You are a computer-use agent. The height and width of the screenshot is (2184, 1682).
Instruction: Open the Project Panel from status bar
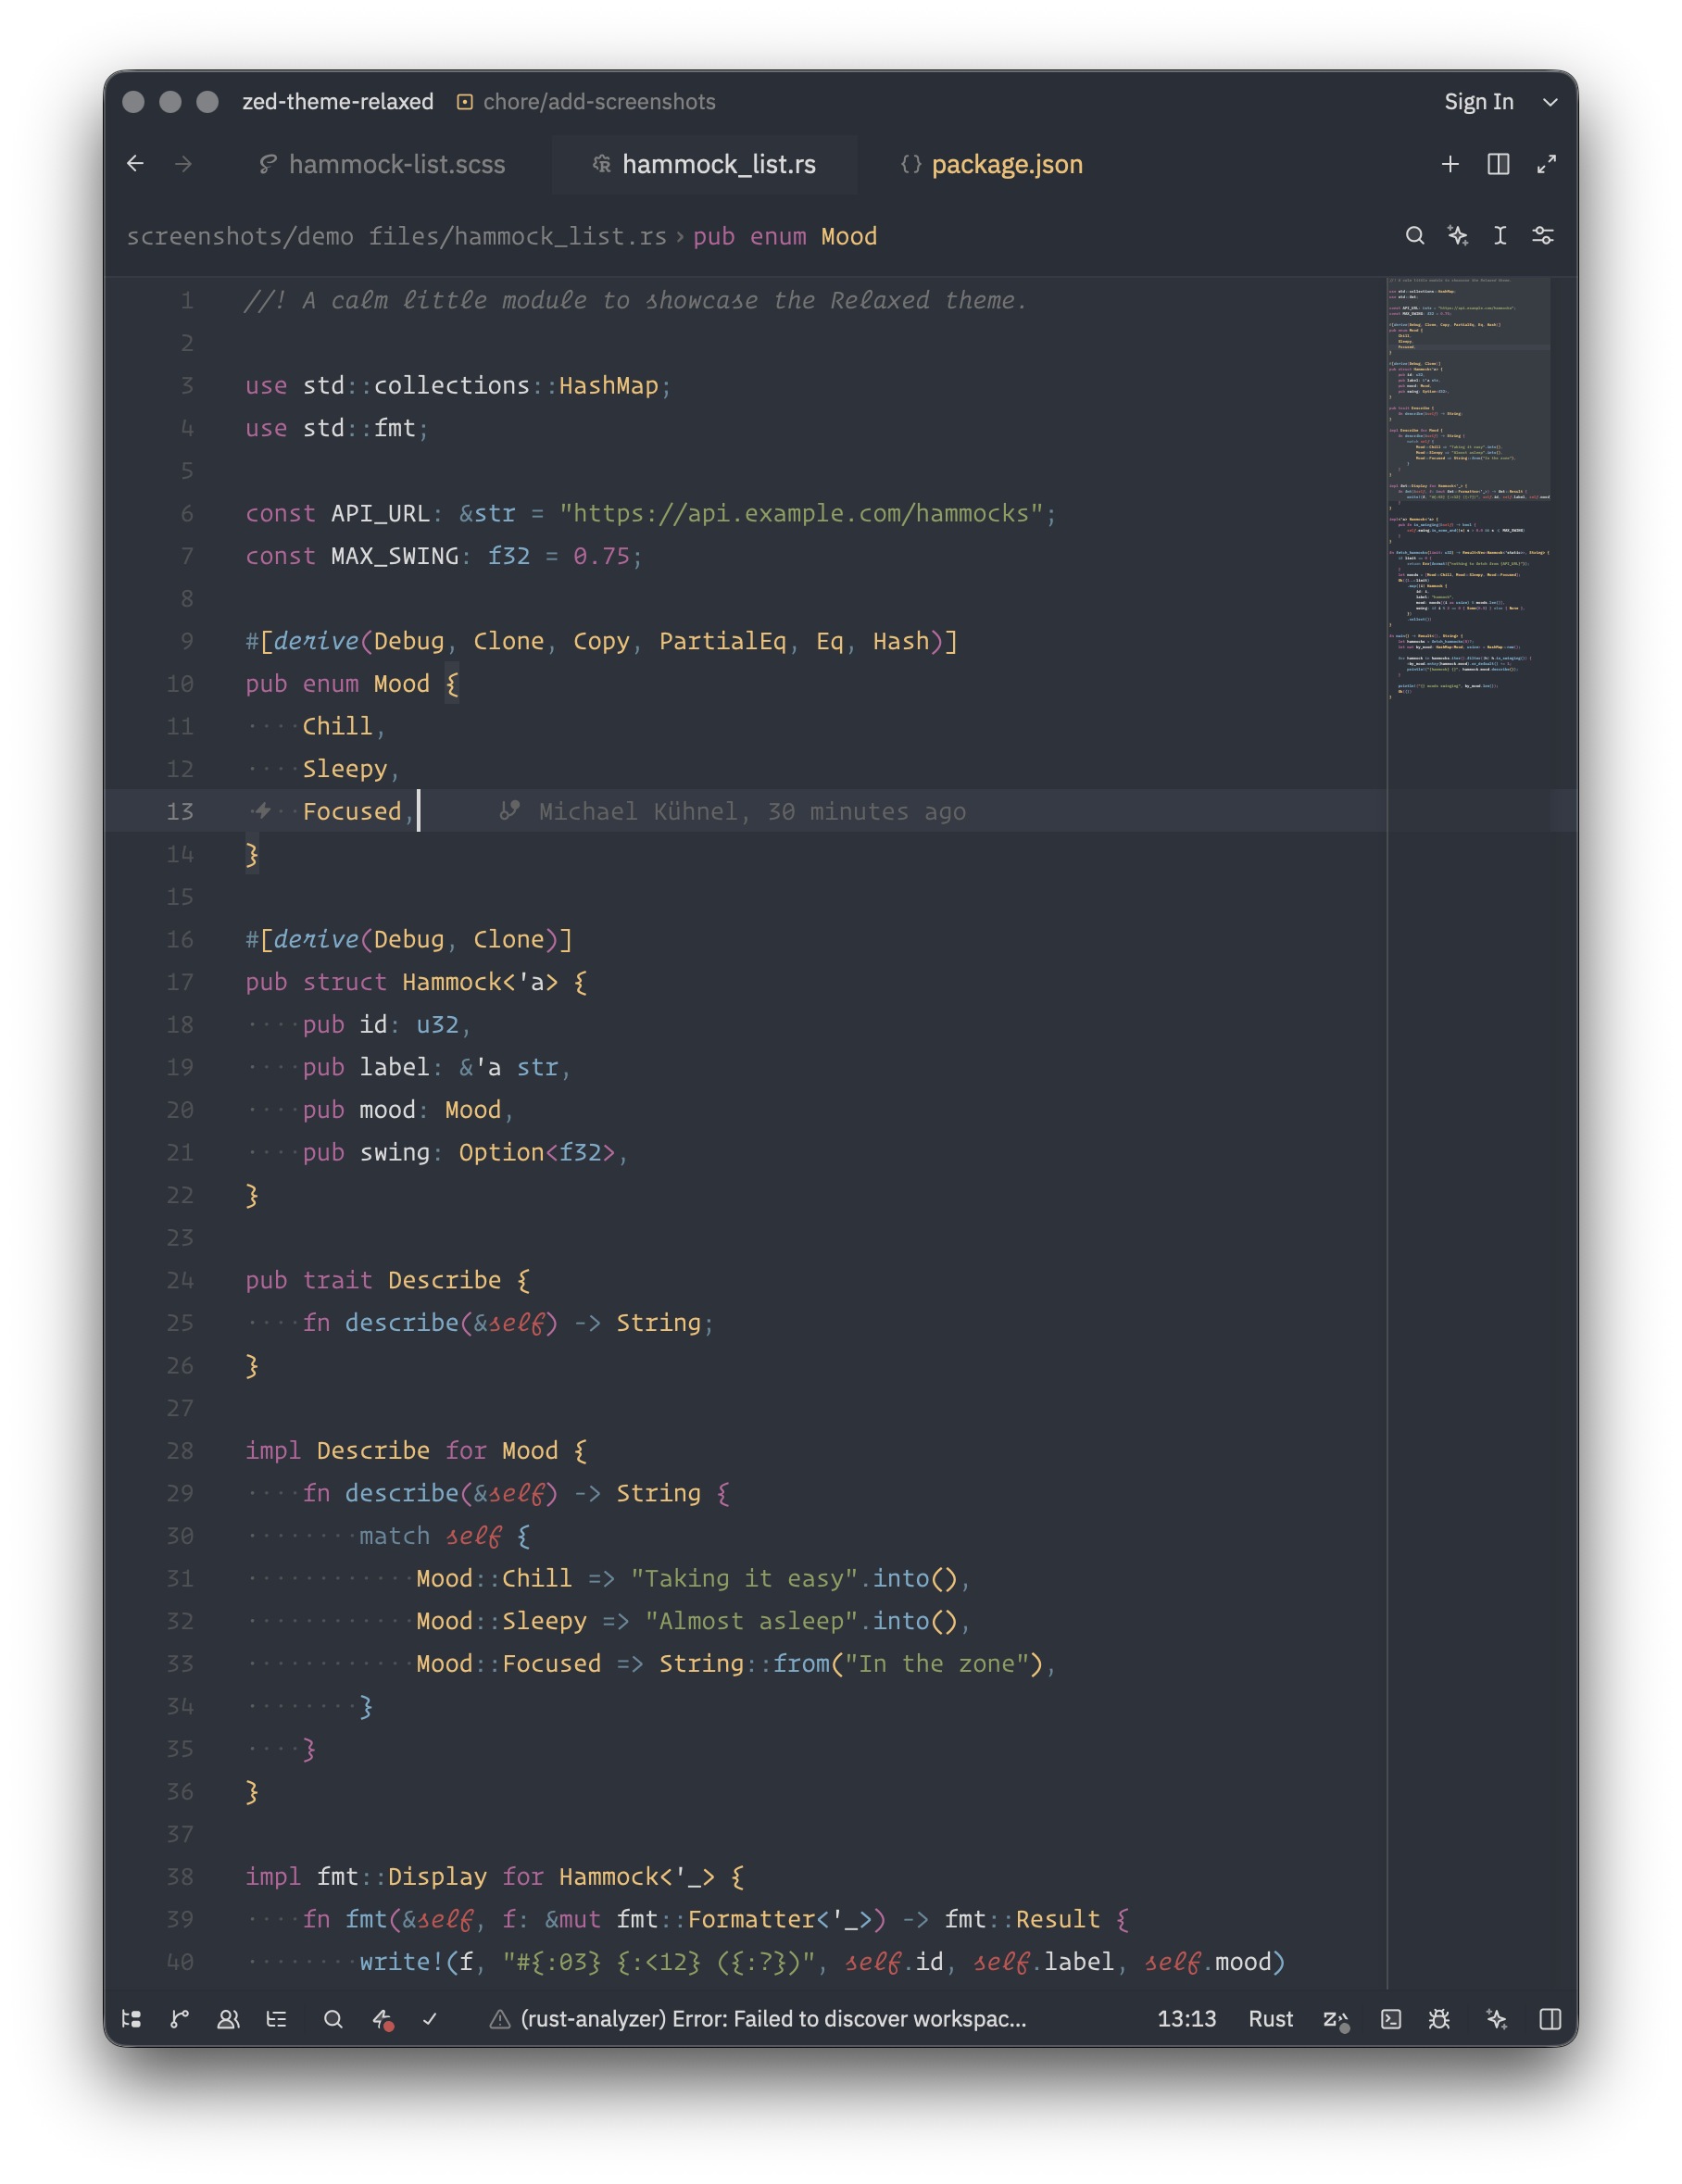(x=131, y=2018)
